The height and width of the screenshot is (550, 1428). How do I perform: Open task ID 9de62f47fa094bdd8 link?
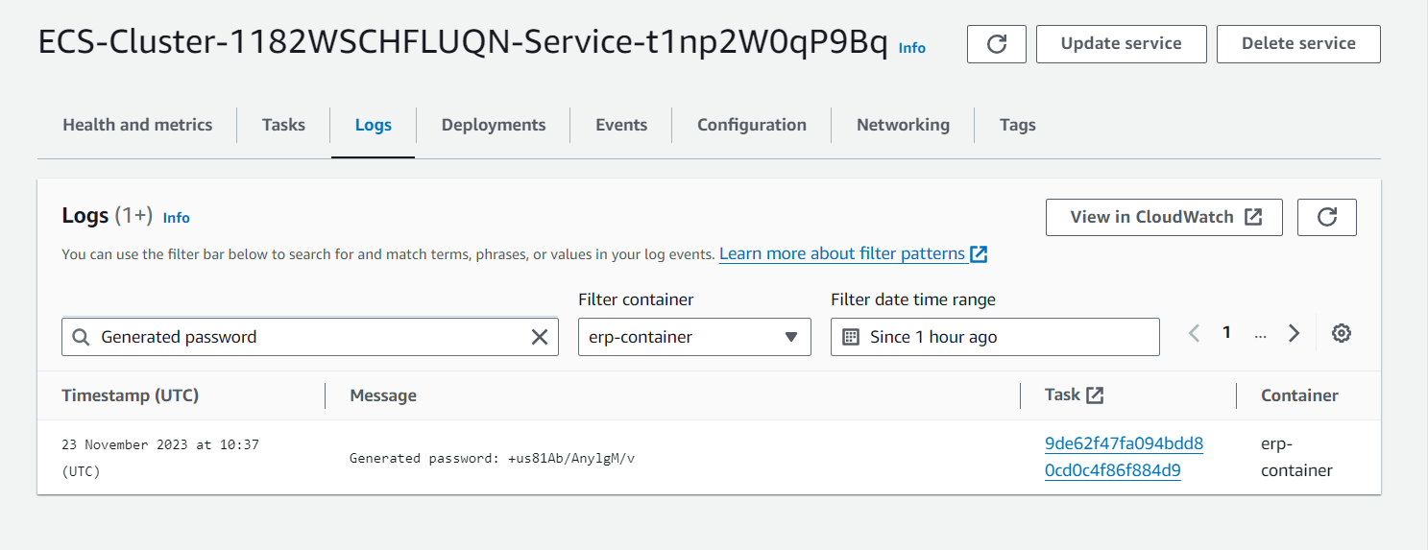coord(1124,457)
